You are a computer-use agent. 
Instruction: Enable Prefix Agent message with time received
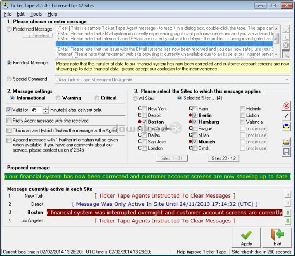(9, 121)
